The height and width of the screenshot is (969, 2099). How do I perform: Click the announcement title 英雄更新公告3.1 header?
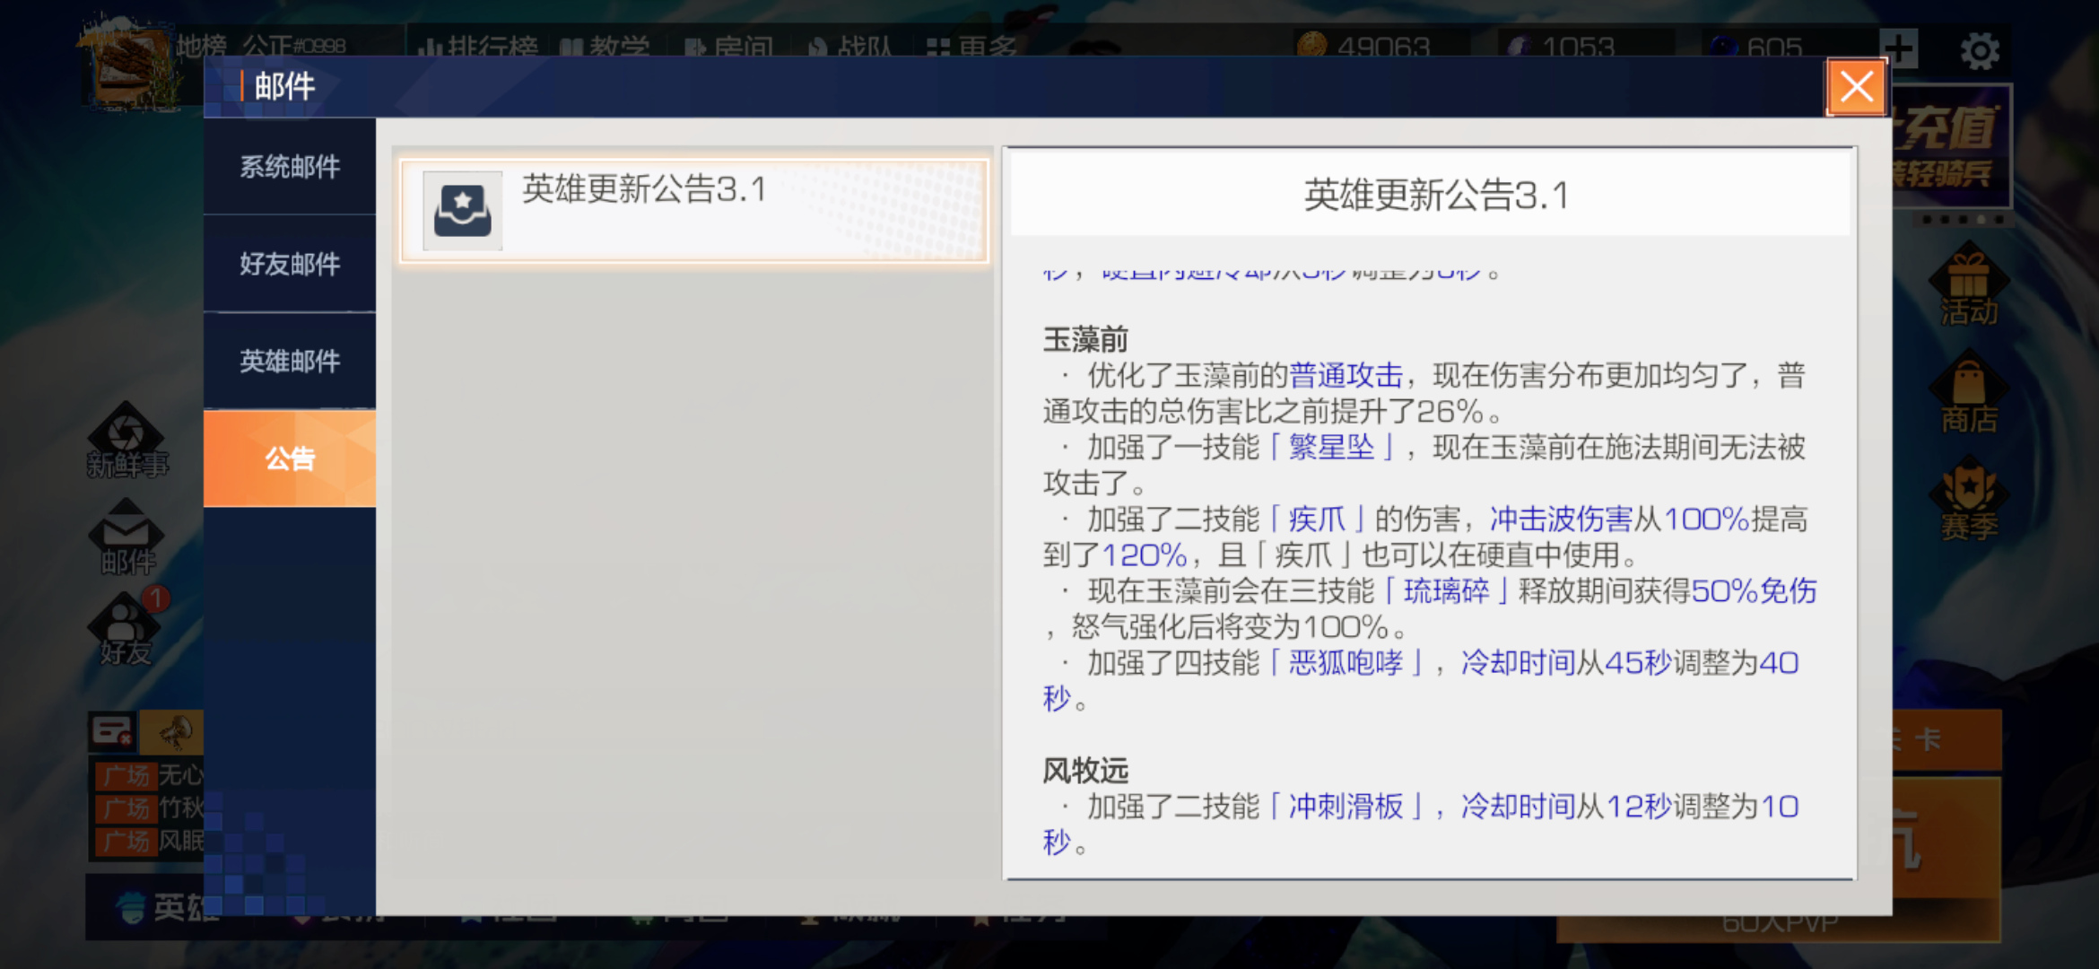pyautogui.click(x=1436, y=196)
